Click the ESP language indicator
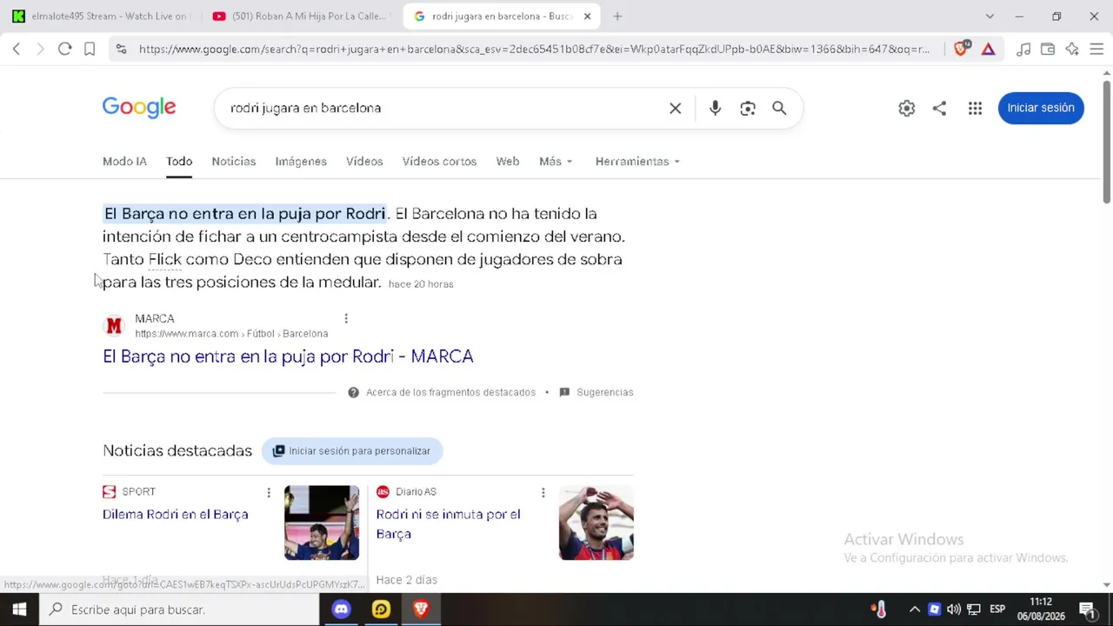 tap(997, 609)
